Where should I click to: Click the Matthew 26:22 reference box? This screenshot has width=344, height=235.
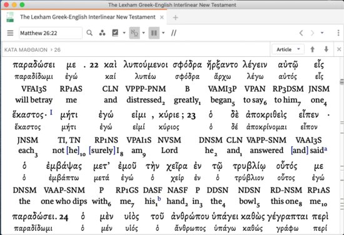click(51, 33)
